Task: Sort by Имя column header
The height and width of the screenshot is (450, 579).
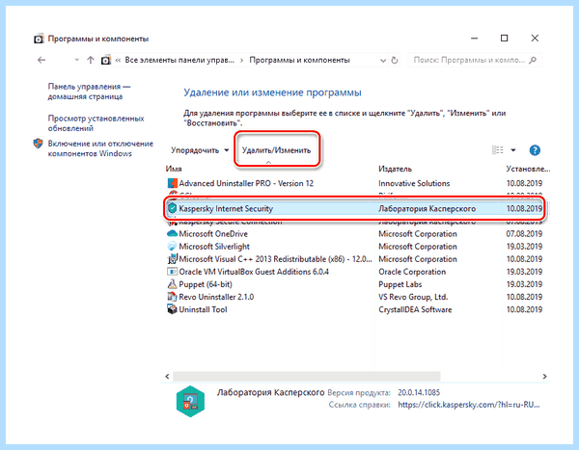Action: click(x=174, y=169)
